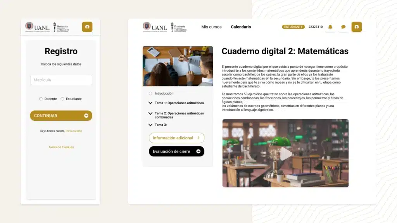Expand Tema 1: Operaciones aritméticas

(x=150, y=103)
